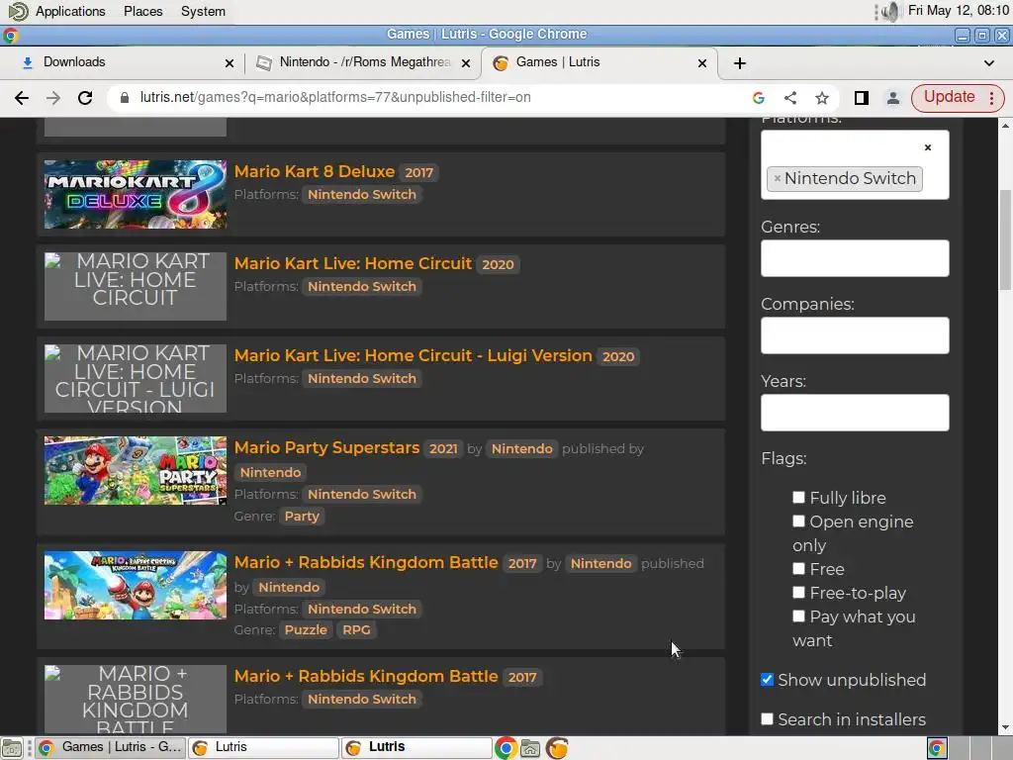Click the distro logo in top panel

[18, 11]
